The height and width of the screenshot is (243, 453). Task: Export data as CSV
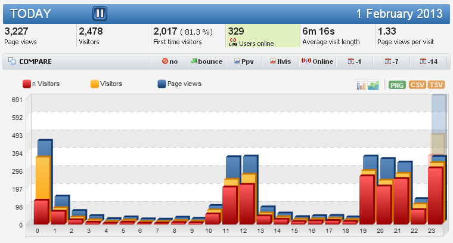pyautogui.click(x=417, y=85)
